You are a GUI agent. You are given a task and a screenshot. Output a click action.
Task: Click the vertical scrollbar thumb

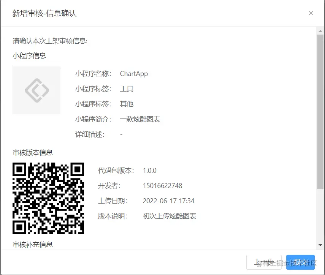pyautogui.click(x=320, y=112)
